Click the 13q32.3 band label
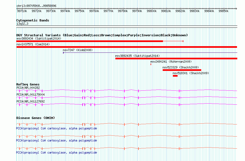 tap(22, 24)
